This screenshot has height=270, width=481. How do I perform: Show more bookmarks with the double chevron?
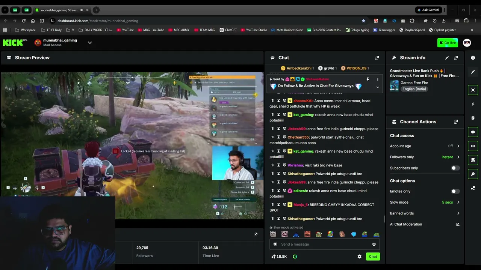coord(472,30)
